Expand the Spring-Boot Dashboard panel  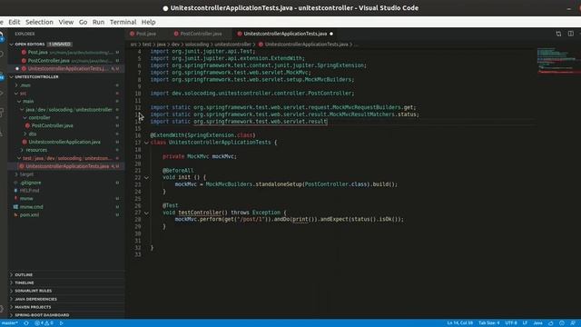pyautogui.click(x=66, y=315)
